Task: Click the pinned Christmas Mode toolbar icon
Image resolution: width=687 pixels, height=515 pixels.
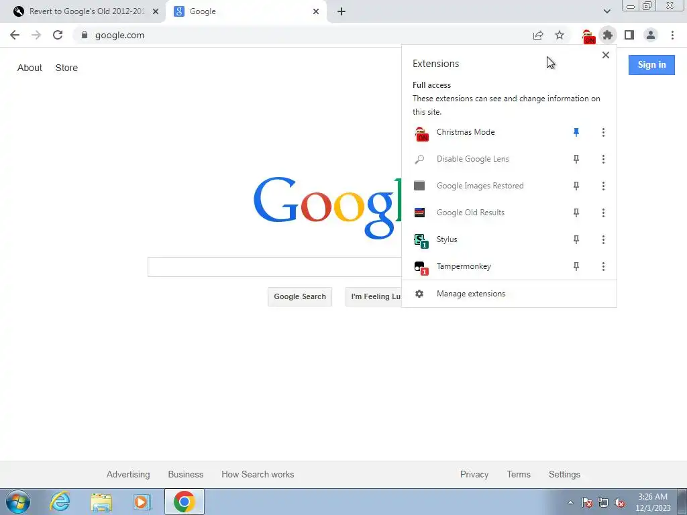Action: coord(588,36)
